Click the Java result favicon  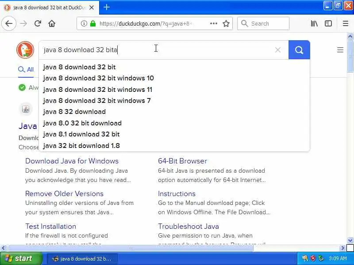(x=26, y=109)
